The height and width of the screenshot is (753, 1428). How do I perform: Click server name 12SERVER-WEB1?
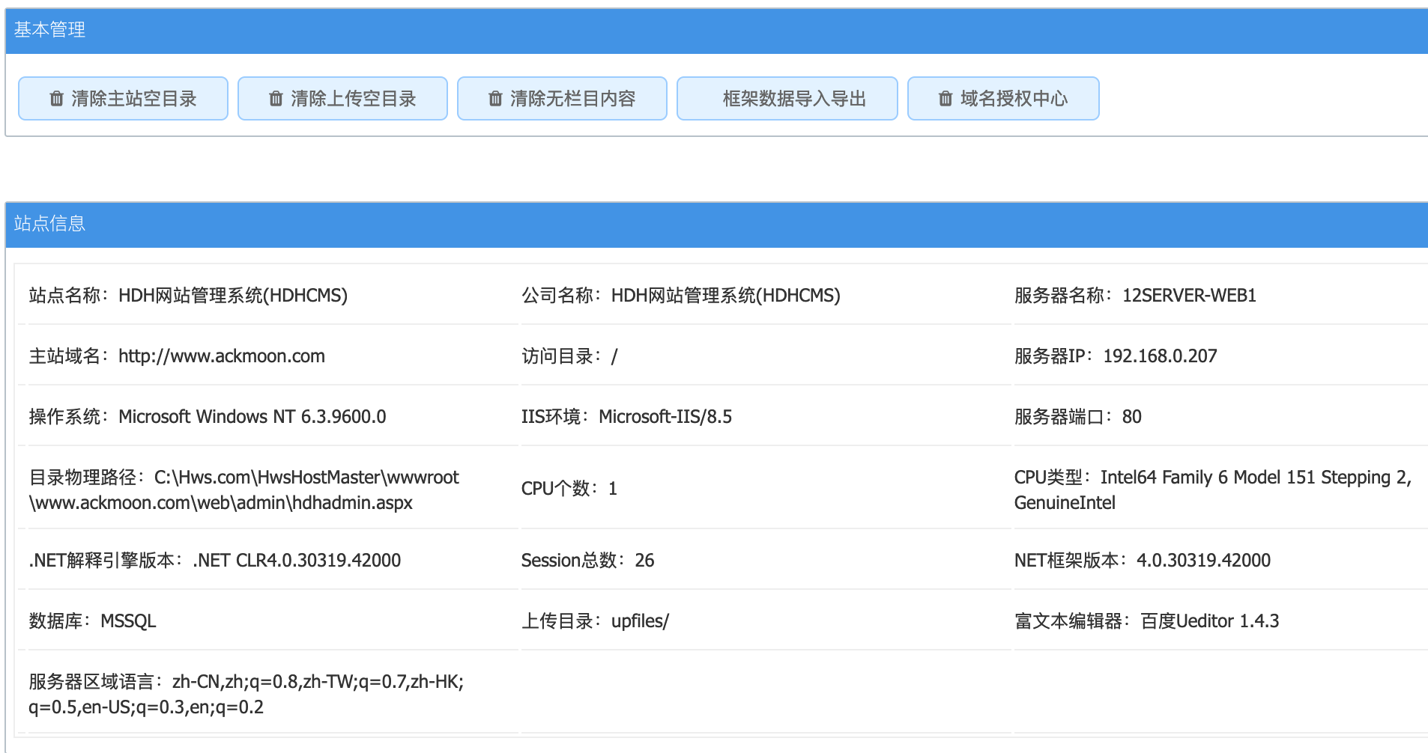1188,296
